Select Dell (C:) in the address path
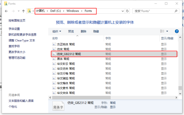 tap(56, 11)
